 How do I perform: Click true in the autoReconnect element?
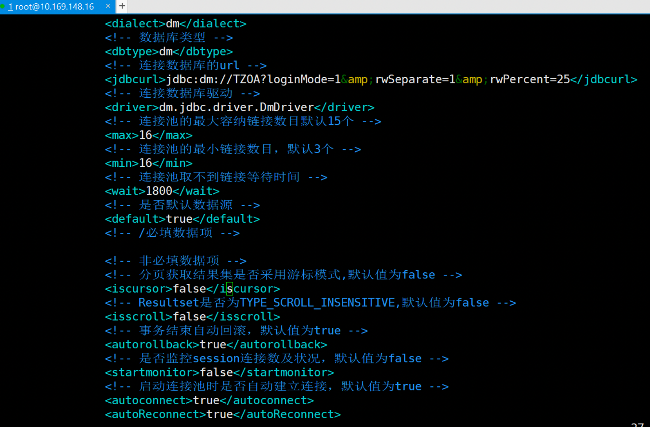pos(220,414)
